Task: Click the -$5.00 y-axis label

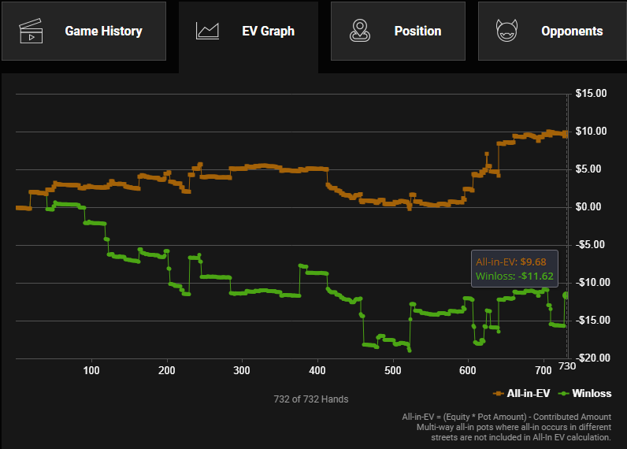Action: click(x=590, y=245)
